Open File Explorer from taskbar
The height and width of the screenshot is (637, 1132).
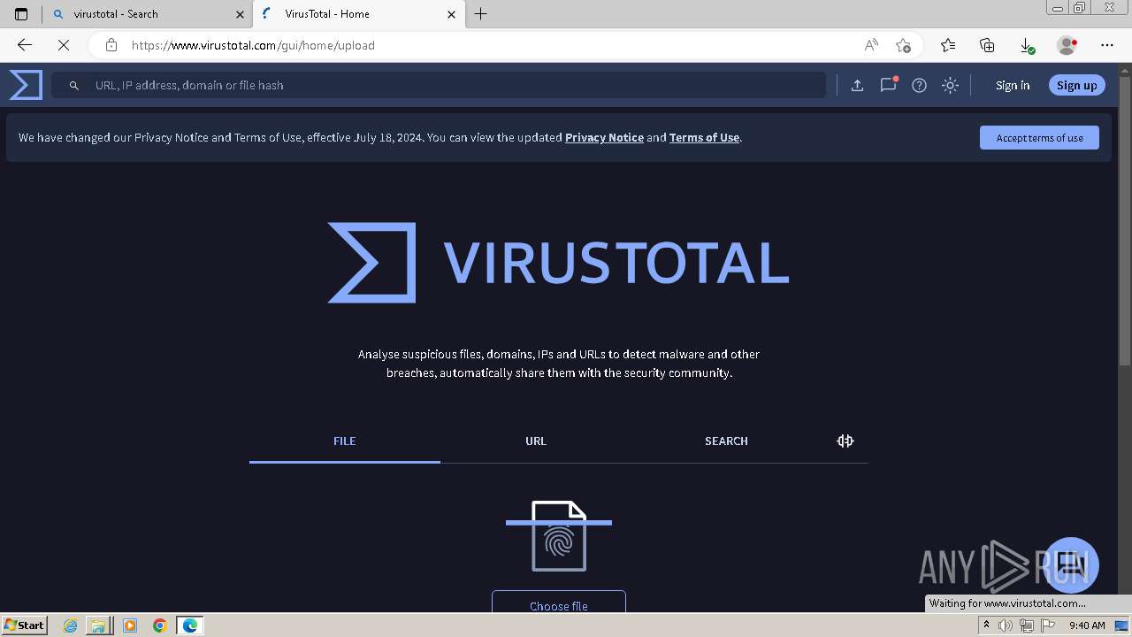pos(98,625)
